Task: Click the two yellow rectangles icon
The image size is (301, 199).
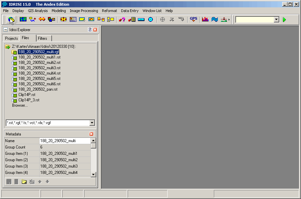Action: pos(110,19)
